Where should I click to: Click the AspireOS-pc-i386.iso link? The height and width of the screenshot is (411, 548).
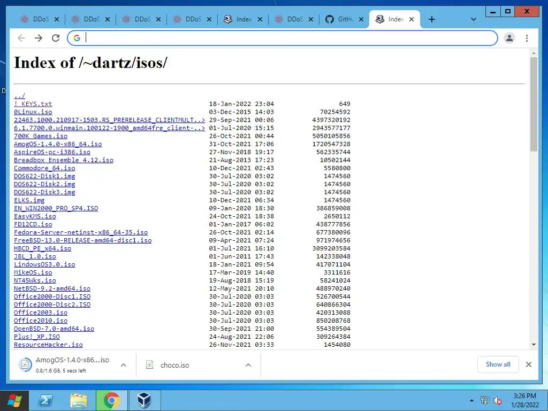tap(52, 152)
